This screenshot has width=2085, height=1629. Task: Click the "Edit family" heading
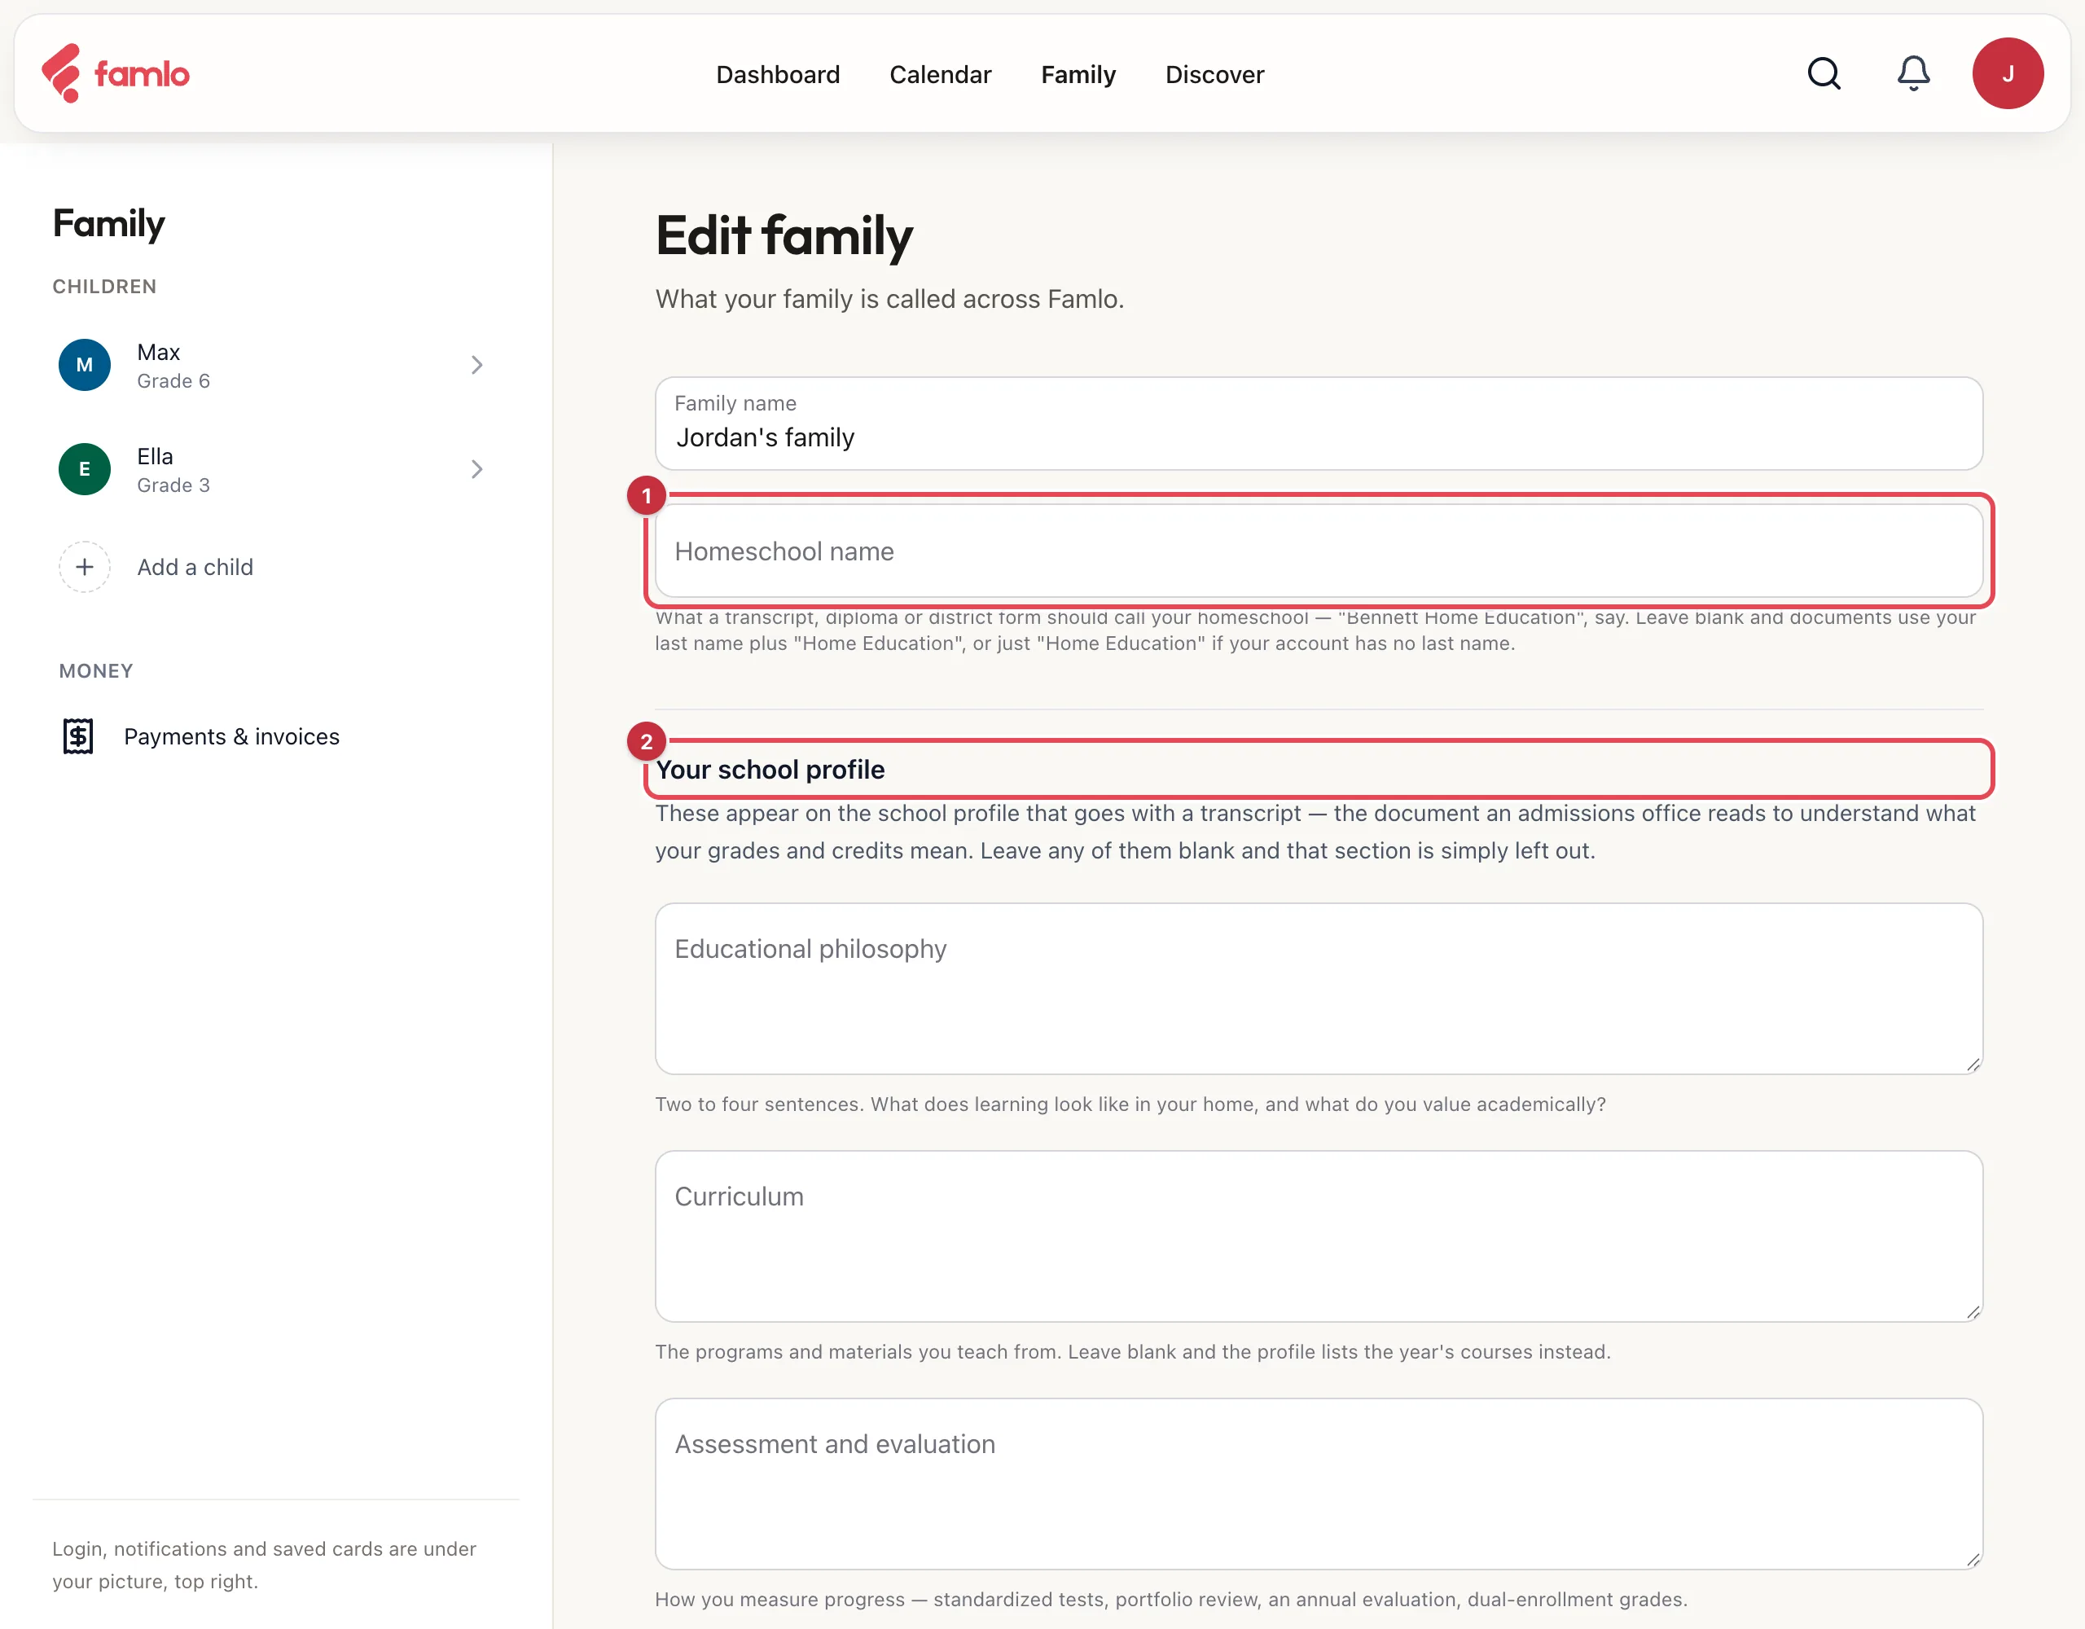(x=784, y=236)
